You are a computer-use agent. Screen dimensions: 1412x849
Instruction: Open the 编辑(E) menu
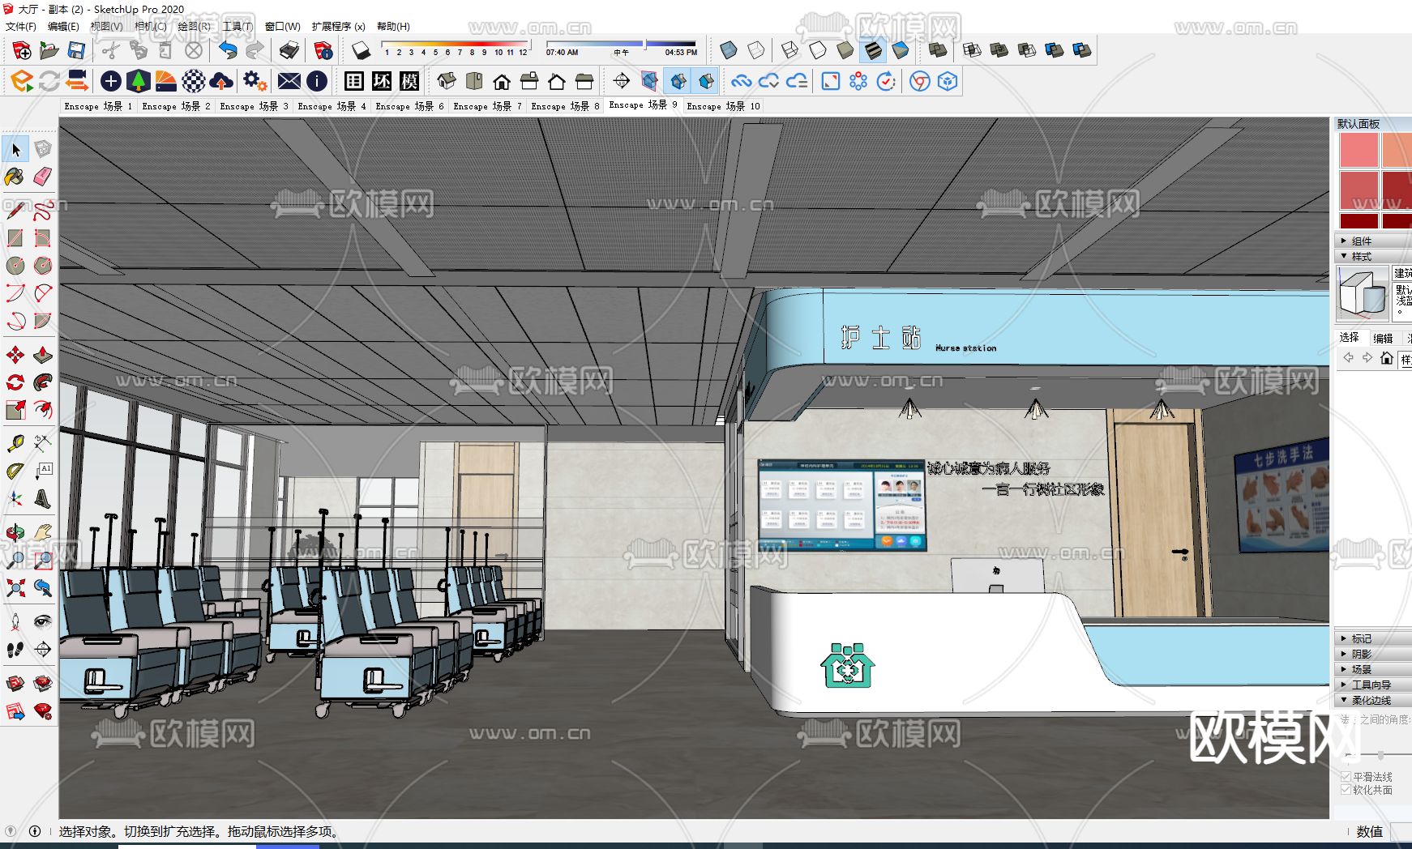(x=63, y=26)
